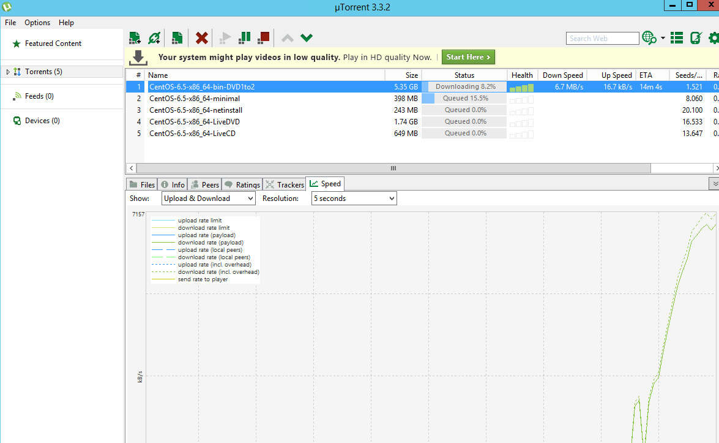Click the Downloading 8.2% progress bar
The image size is (719, 443).
click(464, 87)
